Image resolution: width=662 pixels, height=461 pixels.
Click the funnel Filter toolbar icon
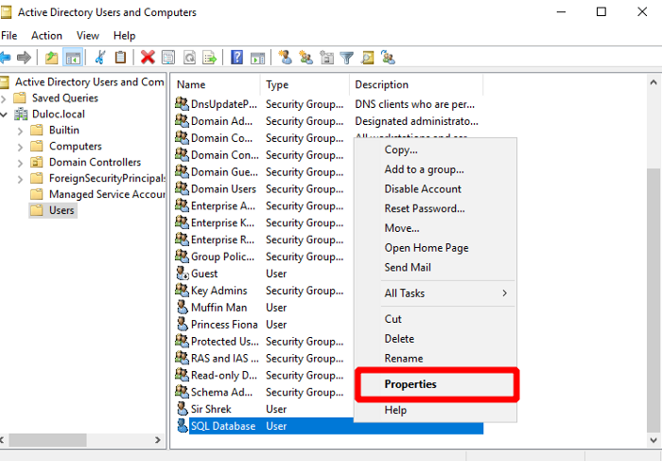coord(347,57)
